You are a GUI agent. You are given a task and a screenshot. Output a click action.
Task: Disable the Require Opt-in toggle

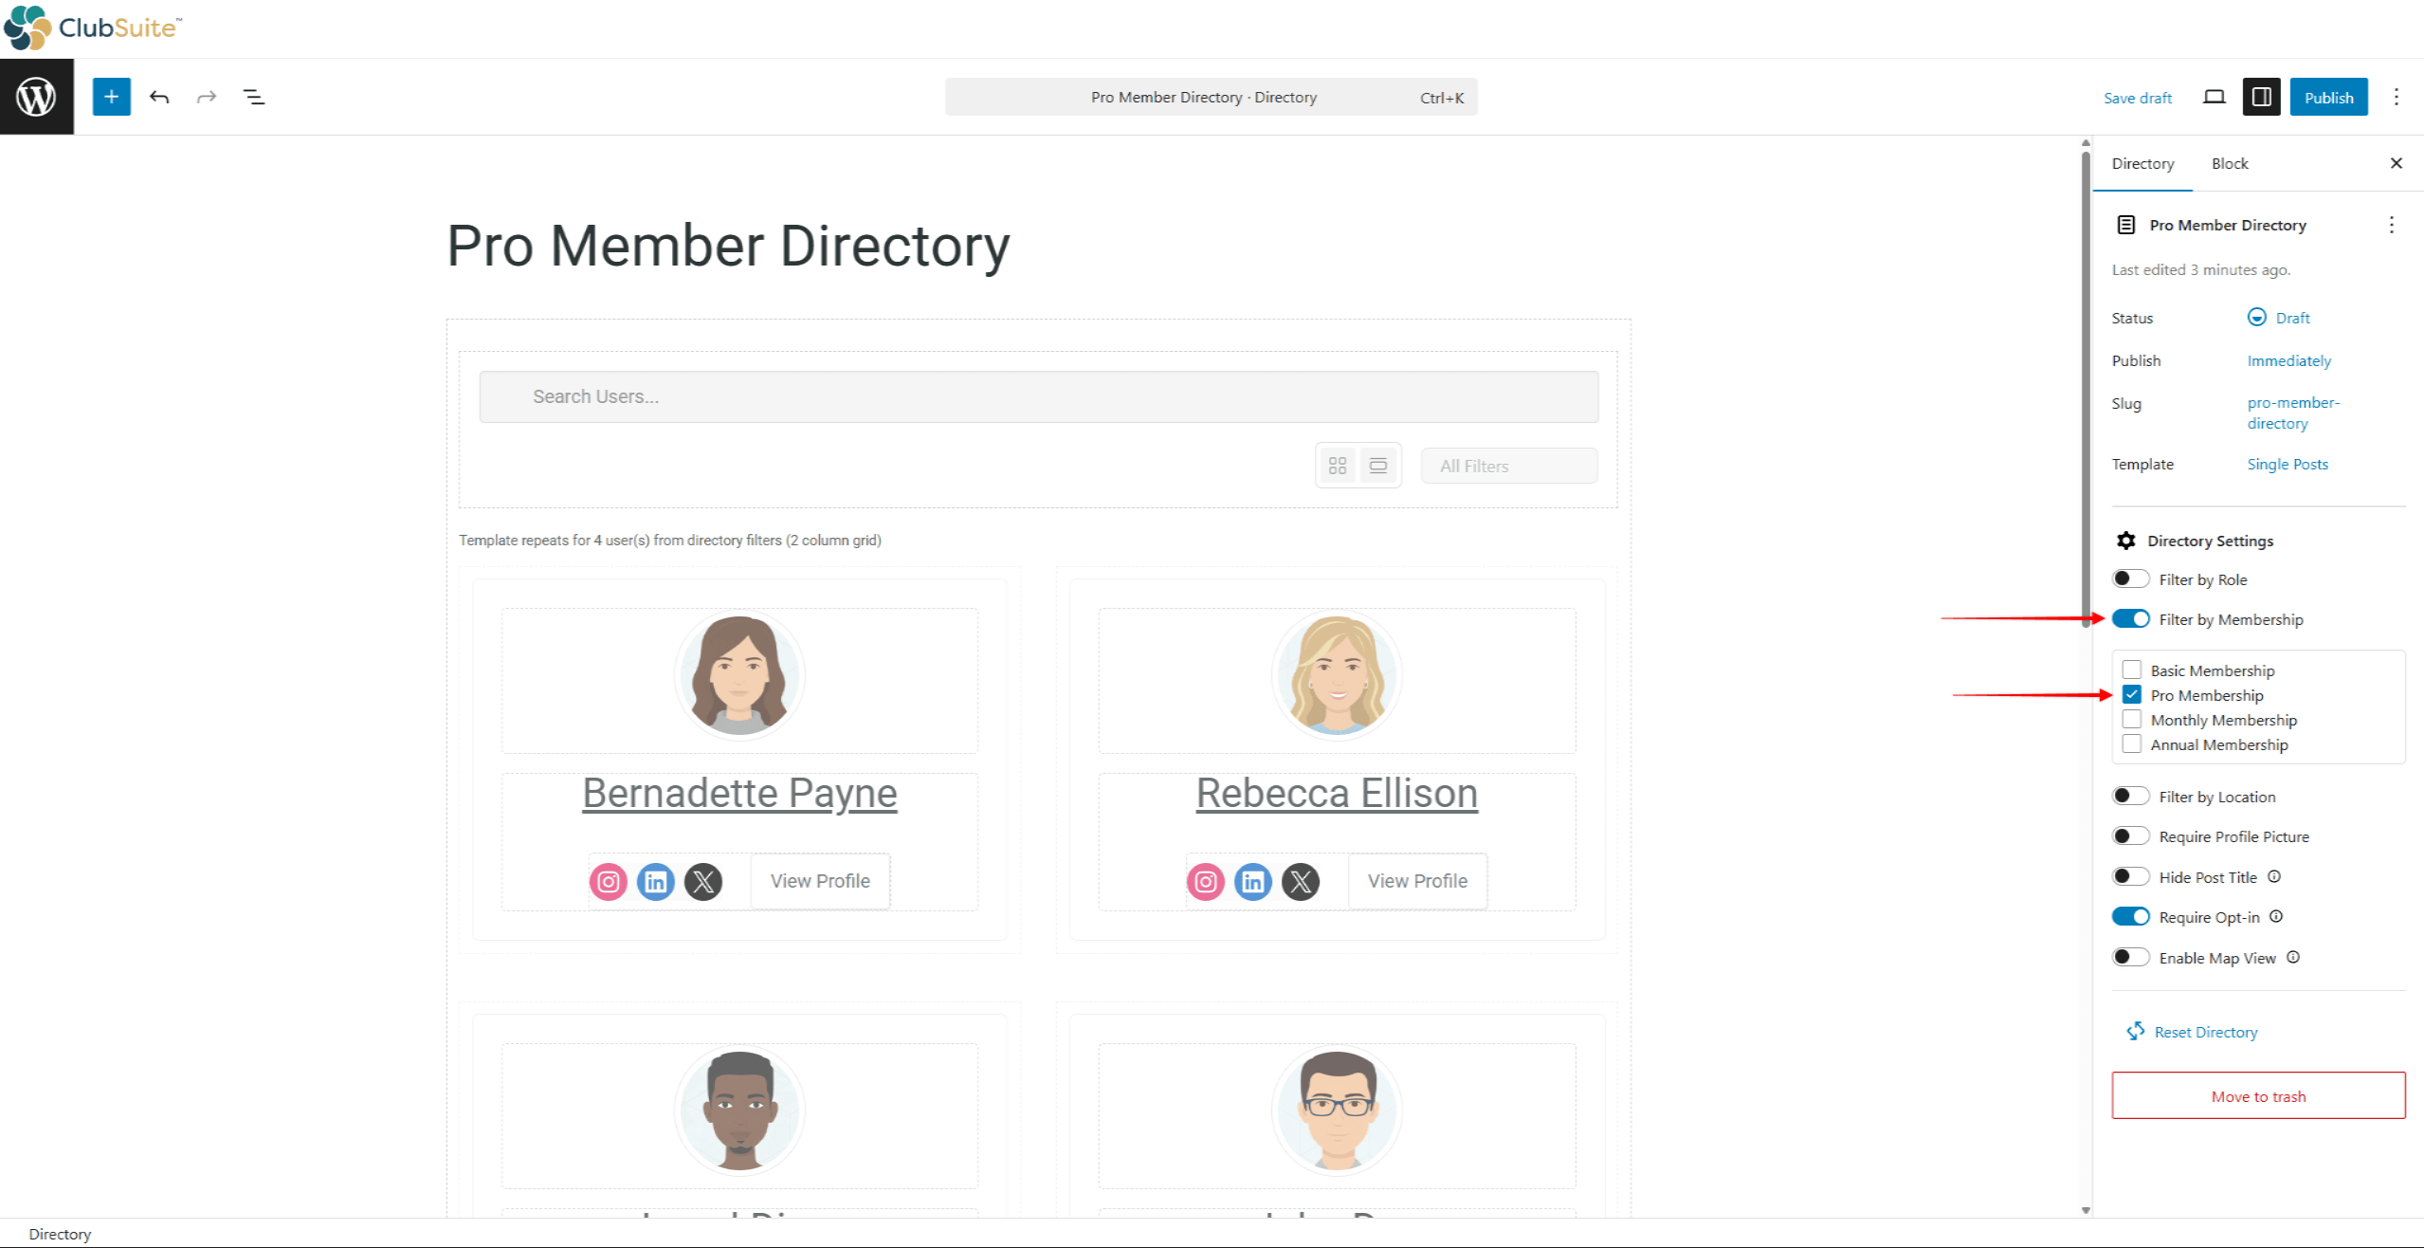pos(2130,917)
